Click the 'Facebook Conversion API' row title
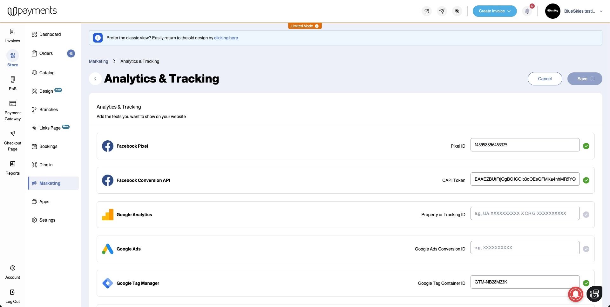 click(143, 180)
